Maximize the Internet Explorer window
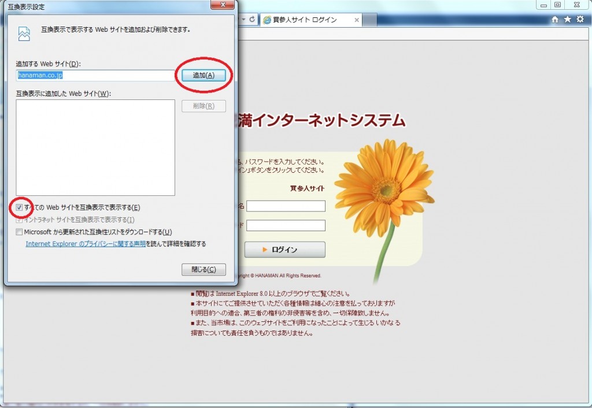 tap(557, 5)
